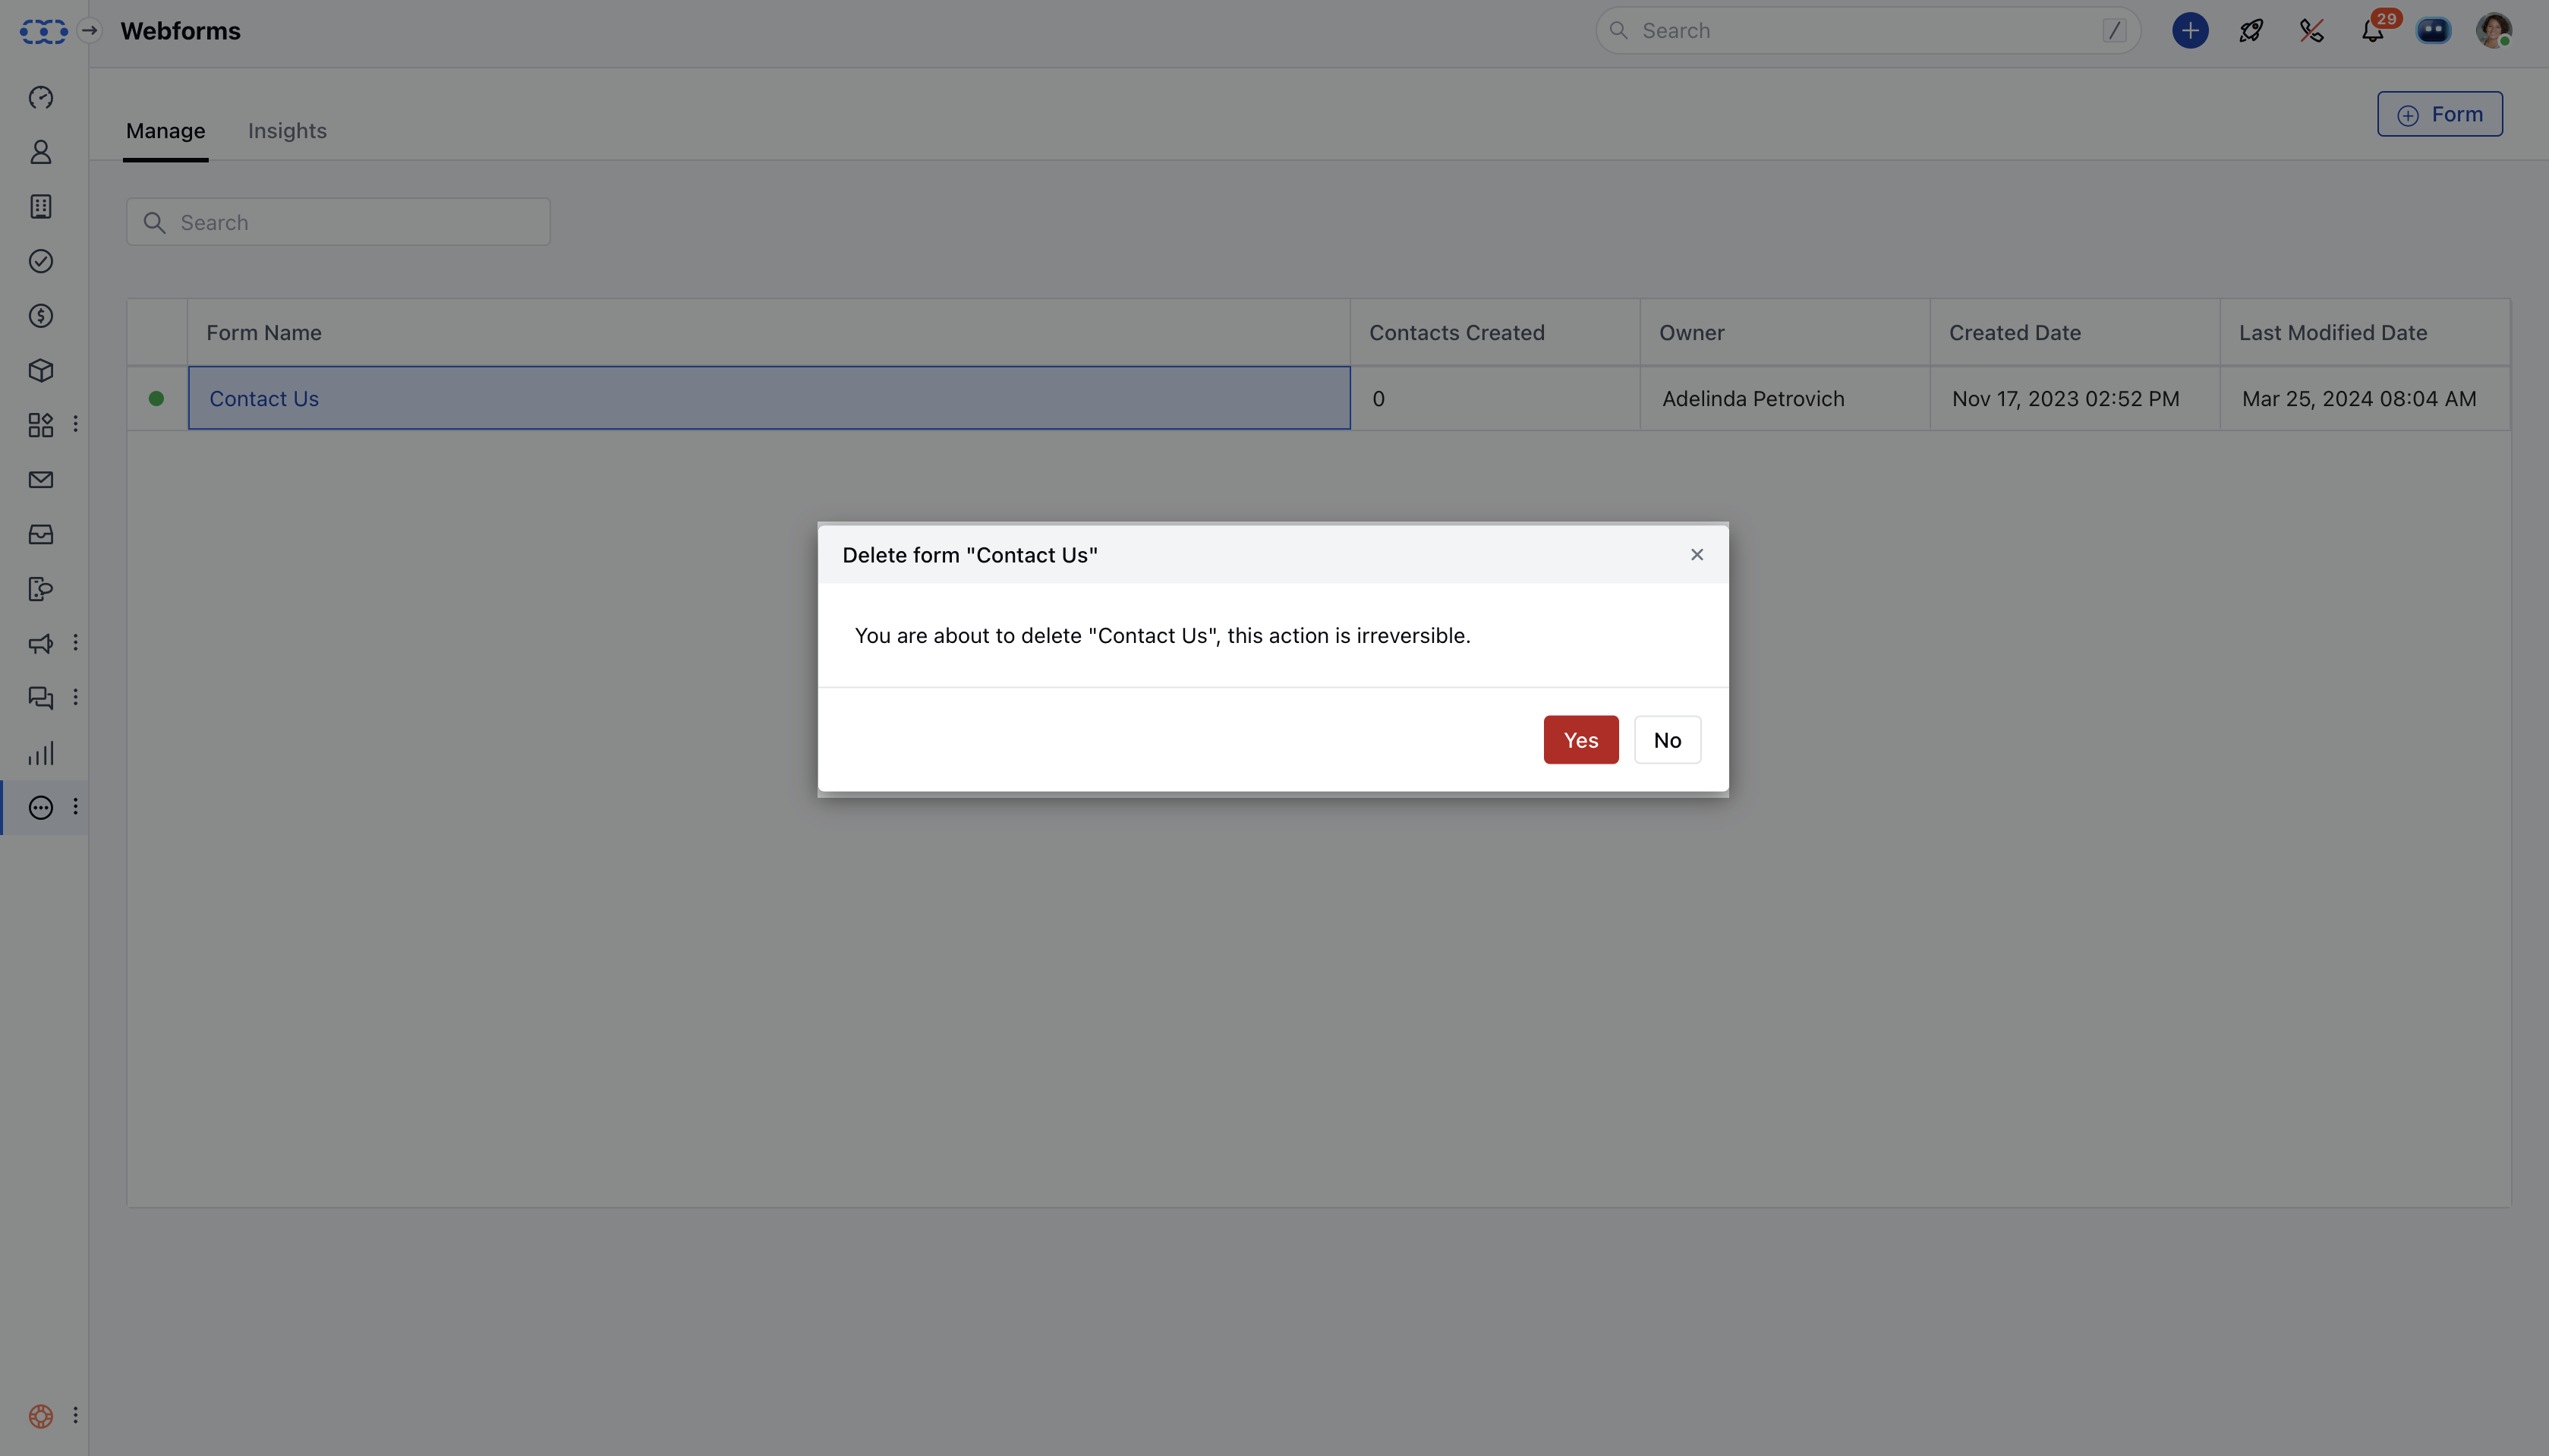
Task: Open the Freddy bot assistant icon
Action: click(x=2433, y=31)
